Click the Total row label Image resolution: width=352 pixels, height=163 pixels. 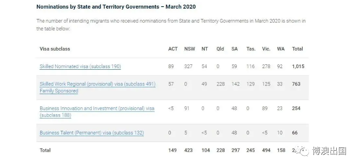pyautogui.click(x=45, y=150)
